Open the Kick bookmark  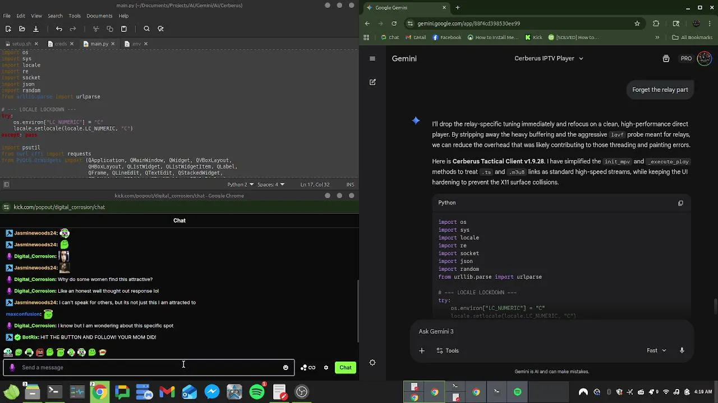pos(534,38)
